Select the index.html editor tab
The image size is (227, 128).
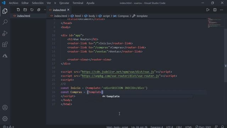(x=59, y=10)
